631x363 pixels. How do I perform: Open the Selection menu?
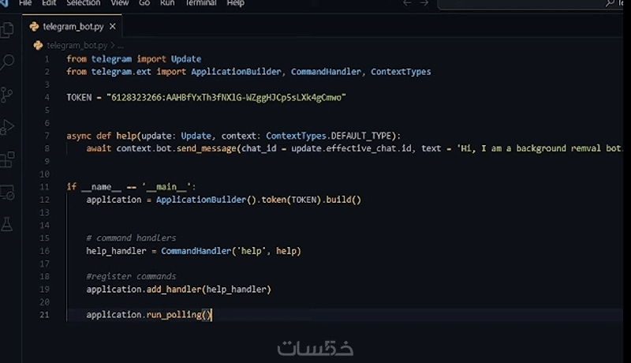pos(84,3)
